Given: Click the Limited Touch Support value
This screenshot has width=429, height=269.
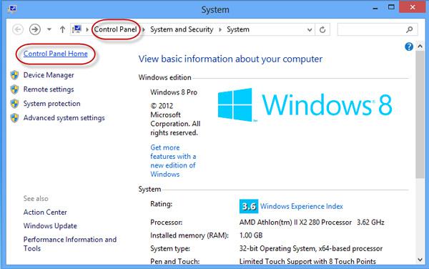Looking at the screenshot, I should click(307, 261).
